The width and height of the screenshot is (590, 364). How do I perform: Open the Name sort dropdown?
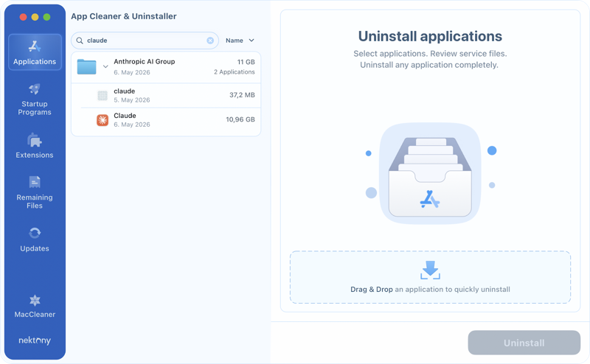tap(240, 41)
